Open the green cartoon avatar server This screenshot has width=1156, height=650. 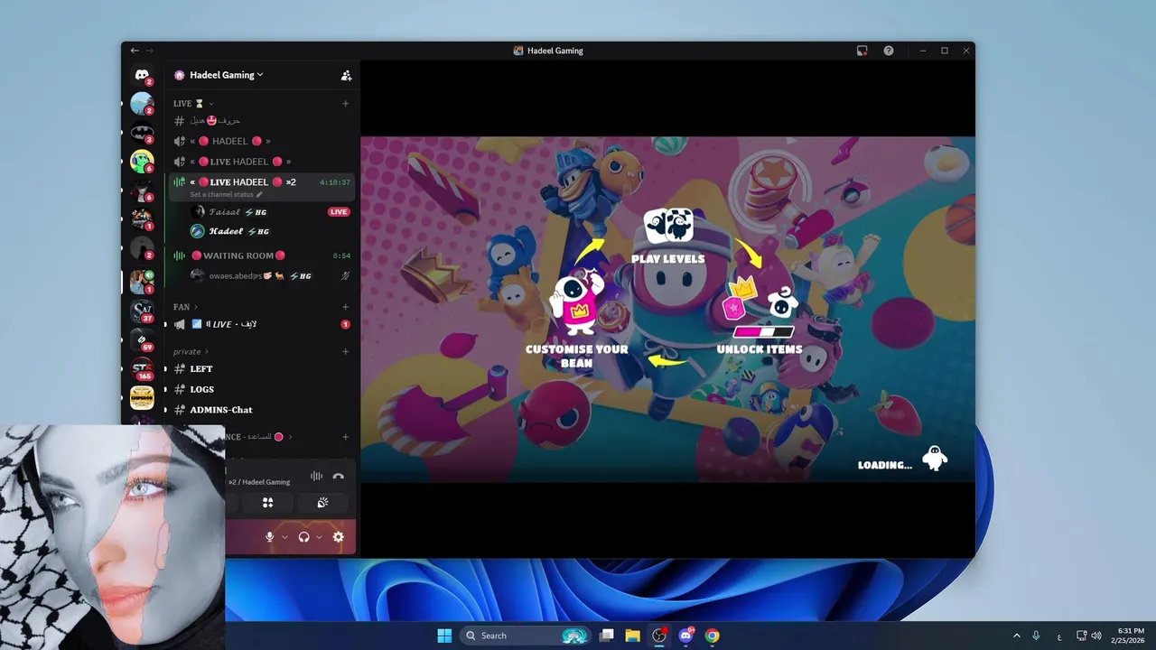(x=142, y=162)
